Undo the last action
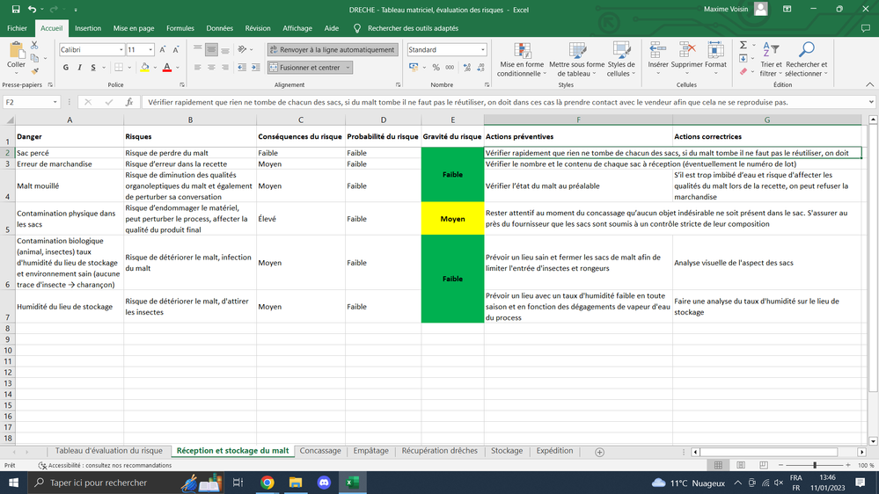 pos(32,10)
